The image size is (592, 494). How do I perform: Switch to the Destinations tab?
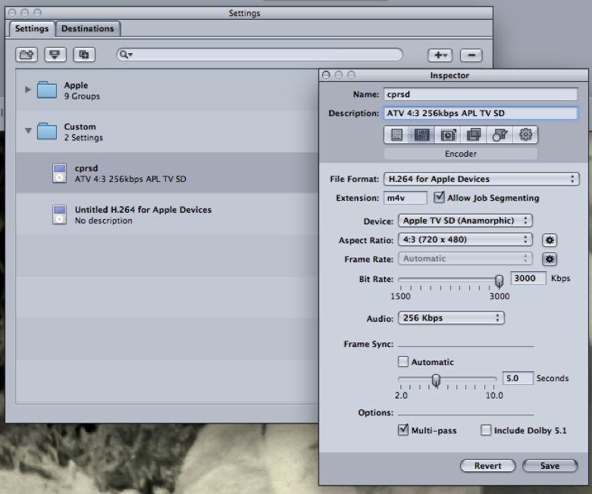(x=87, y=29)
